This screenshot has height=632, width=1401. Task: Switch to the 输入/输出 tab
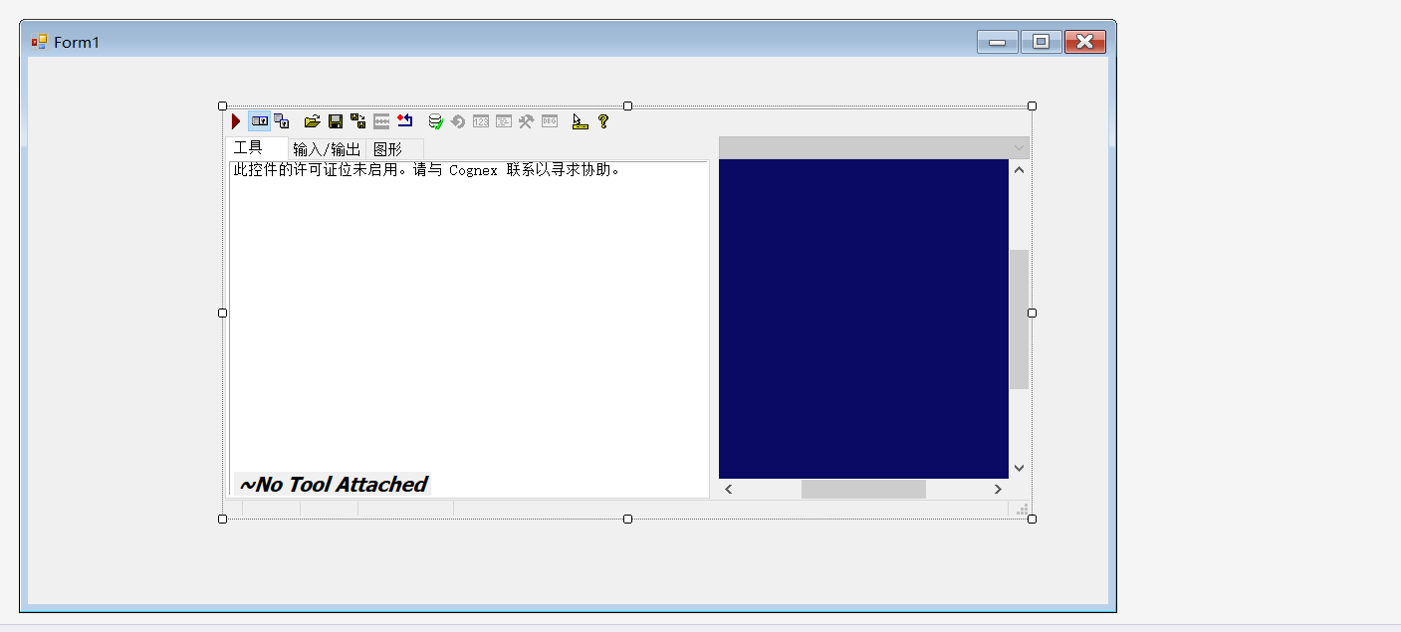[x=326, y=147]
